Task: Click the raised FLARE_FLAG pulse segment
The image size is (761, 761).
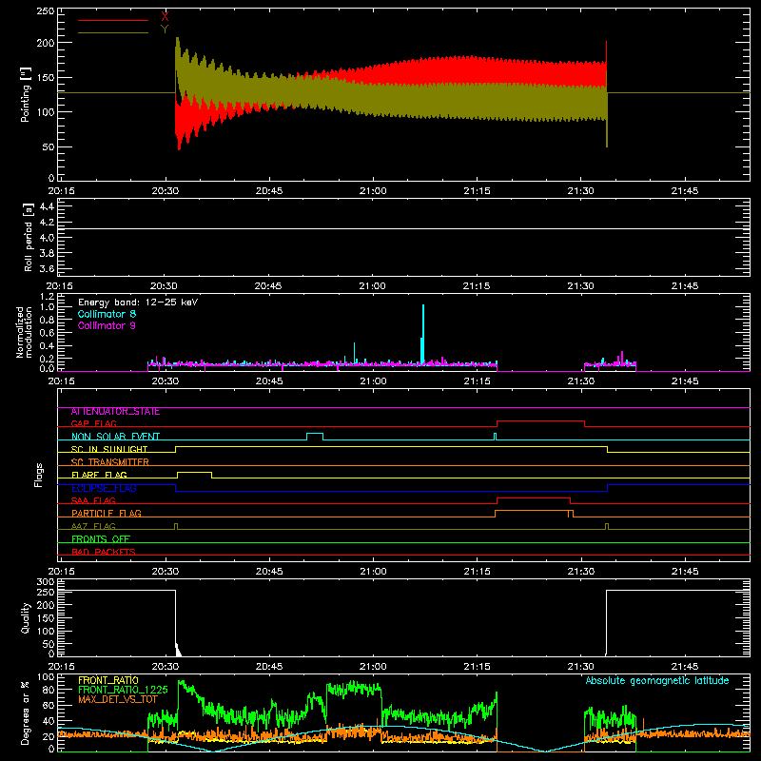Action: (195, 472)
